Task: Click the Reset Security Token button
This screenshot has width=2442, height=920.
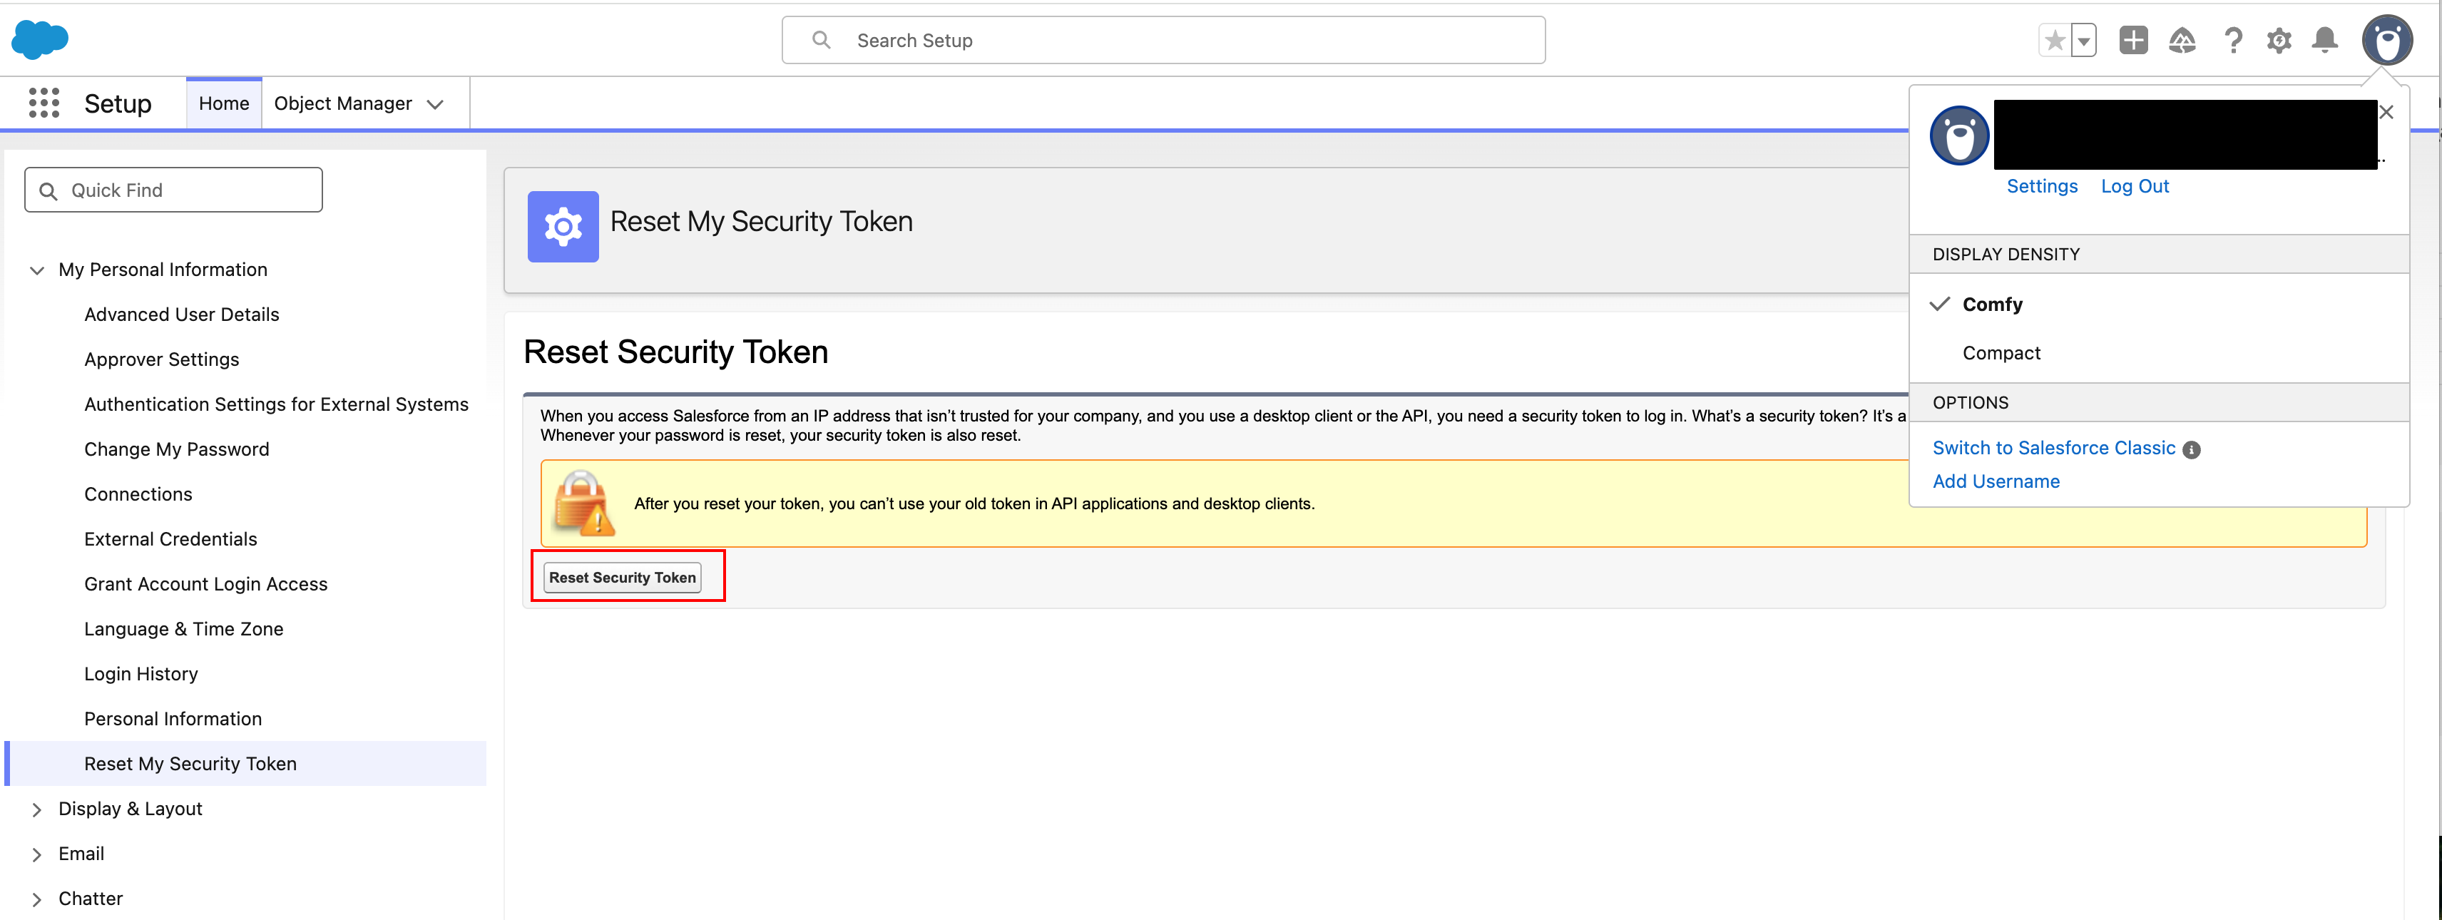Action: [623, 576]
